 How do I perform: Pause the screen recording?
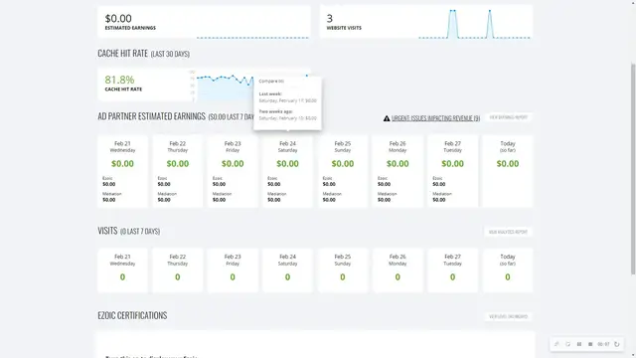point(579,344)
